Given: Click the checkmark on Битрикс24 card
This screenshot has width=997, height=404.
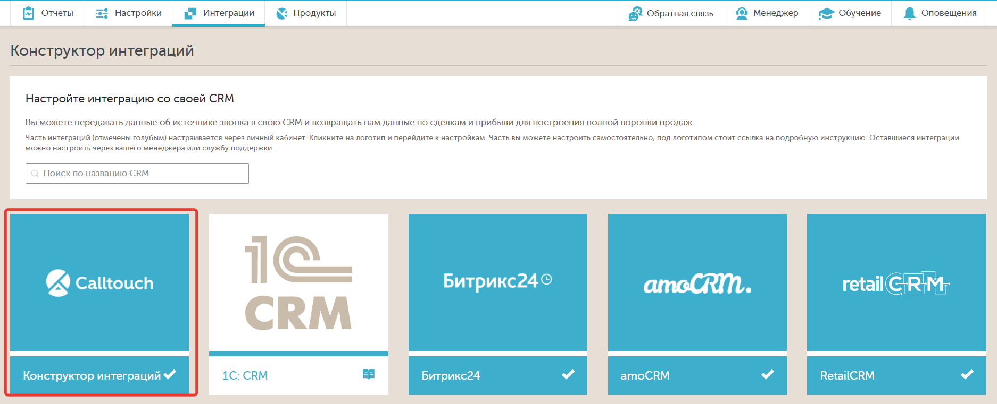Looking at the screenshot, I should tap(568, 375).
